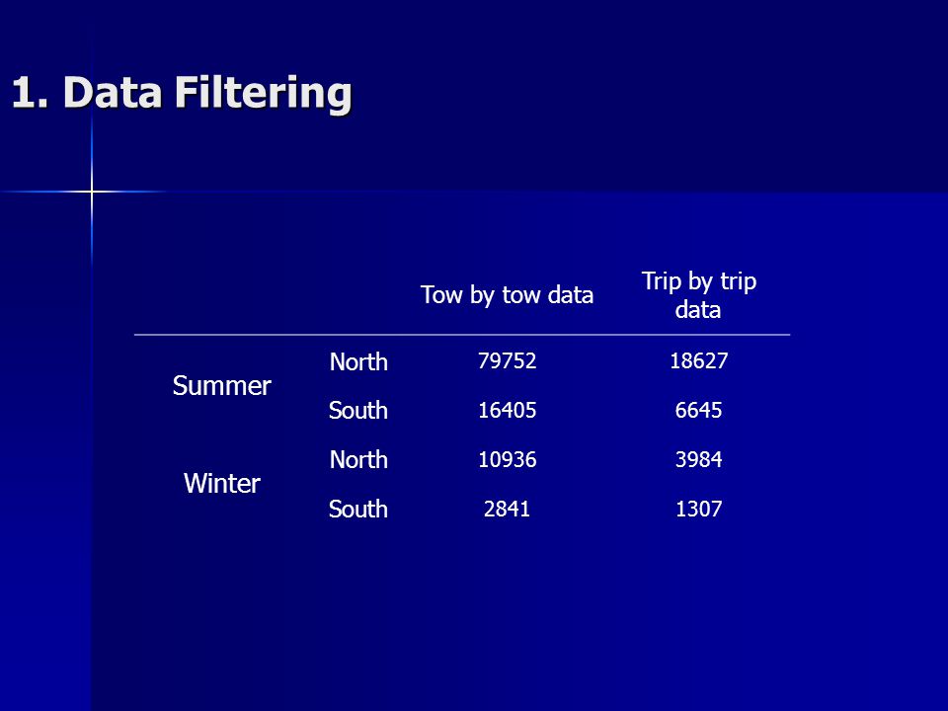Click the value 2841 in the table
This screenshot has height=711, width=948.
507,510
